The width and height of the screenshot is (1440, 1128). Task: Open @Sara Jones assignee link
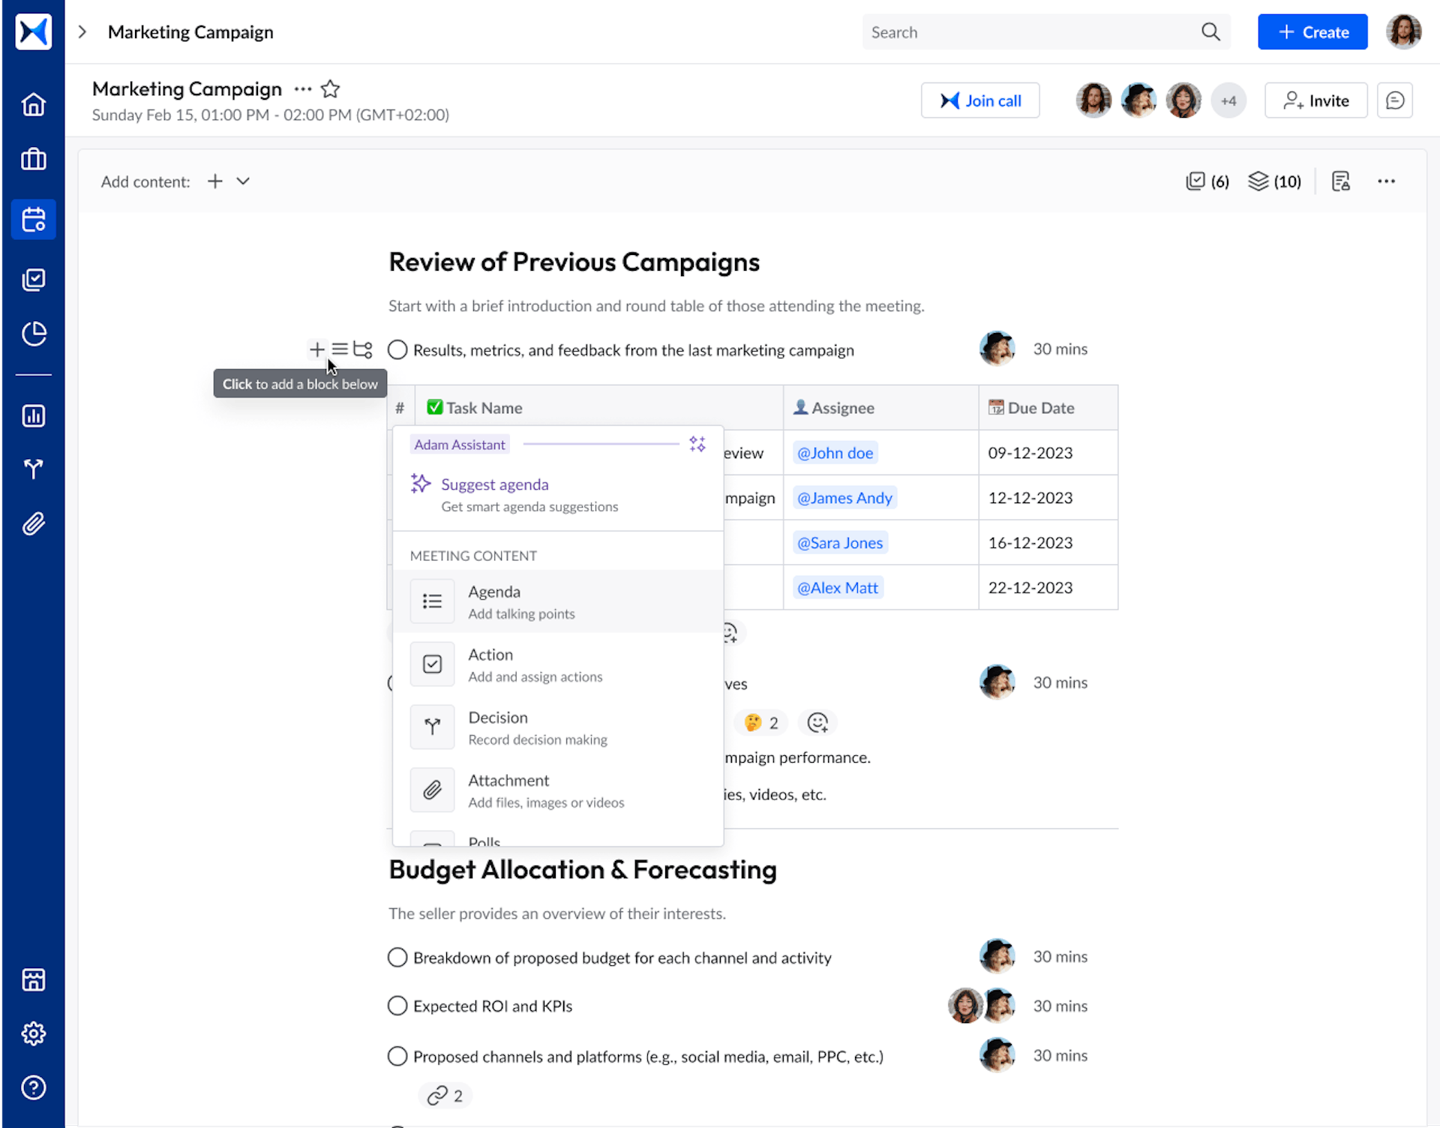click(839, 542)
